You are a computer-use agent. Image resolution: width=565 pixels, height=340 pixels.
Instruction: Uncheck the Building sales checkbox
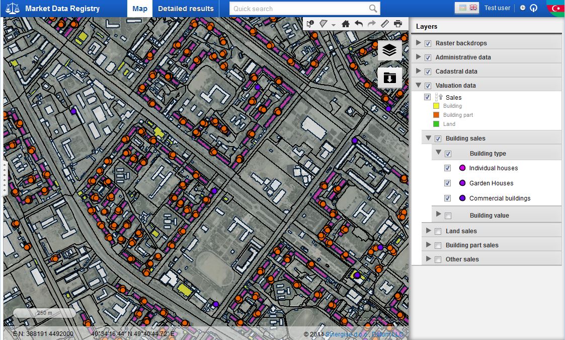438,139
